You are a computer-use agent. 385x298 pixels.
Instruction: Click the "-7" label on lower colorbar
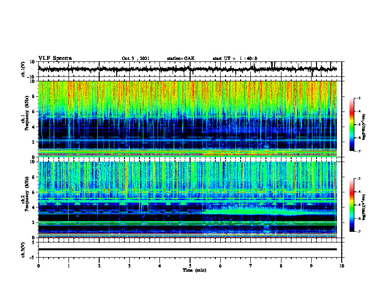click(359, 231)
